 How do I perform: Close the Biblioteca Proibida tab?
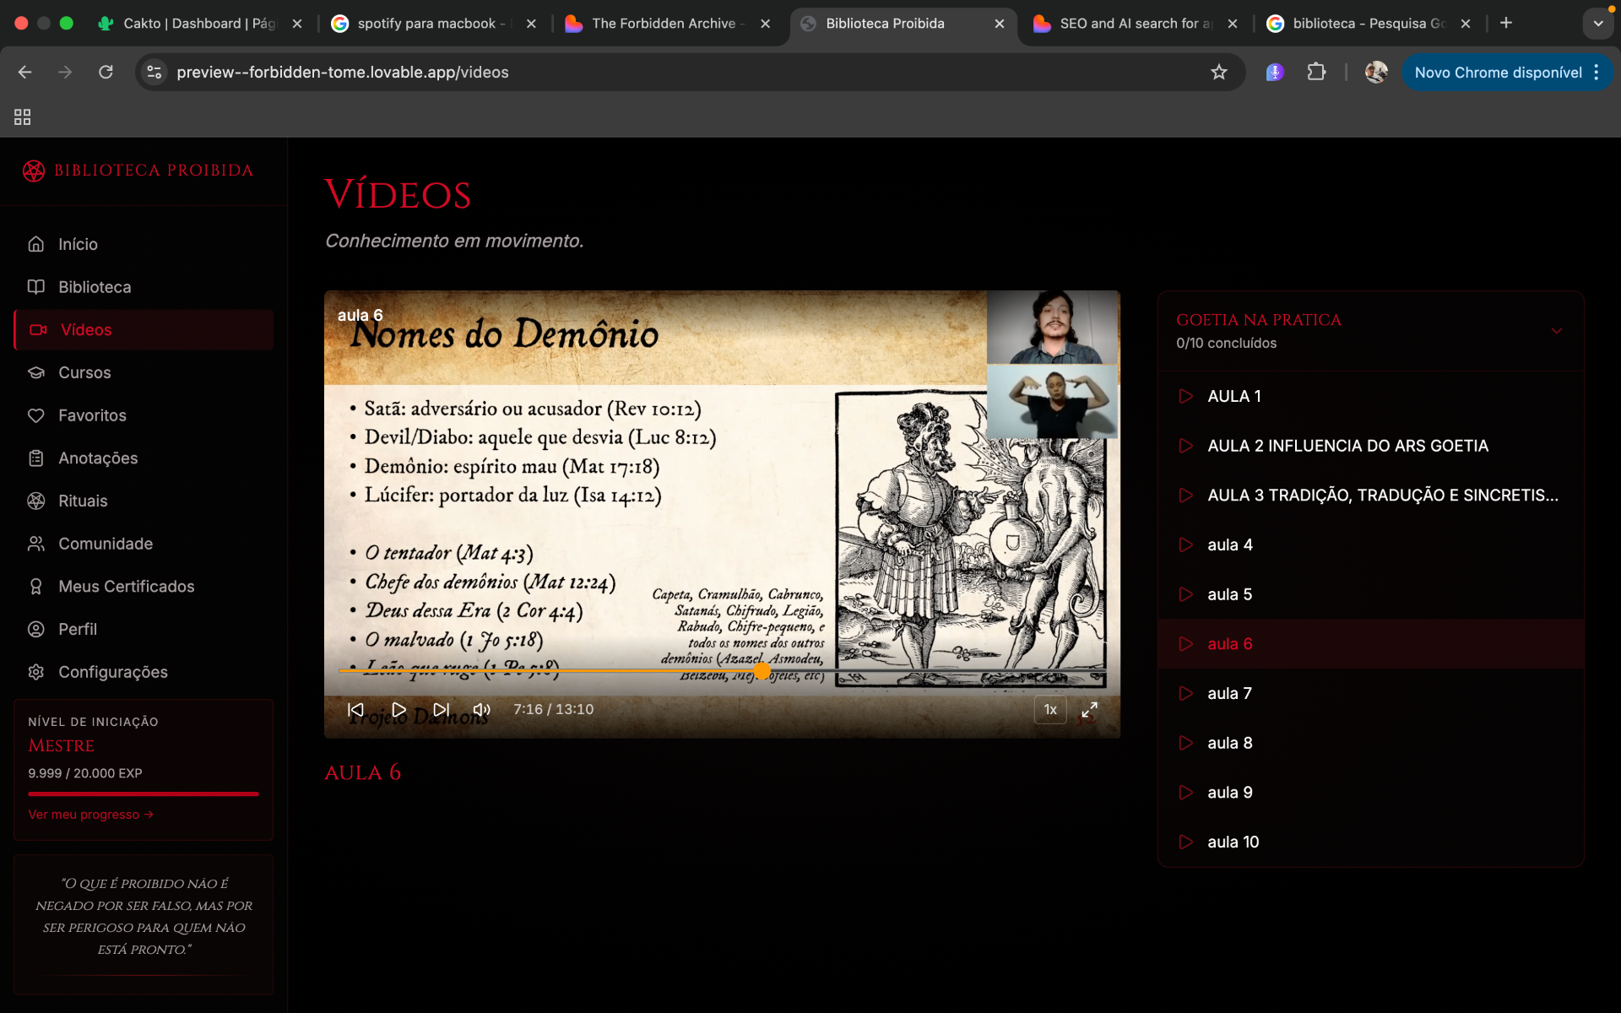coord(1000,24)
